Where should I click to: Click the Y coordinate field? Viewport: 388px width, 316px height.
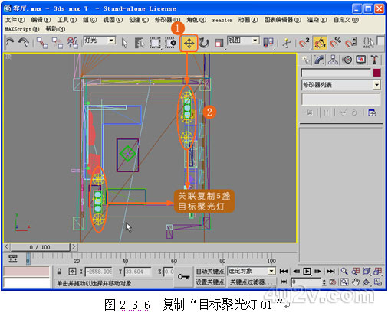[137, 272]
